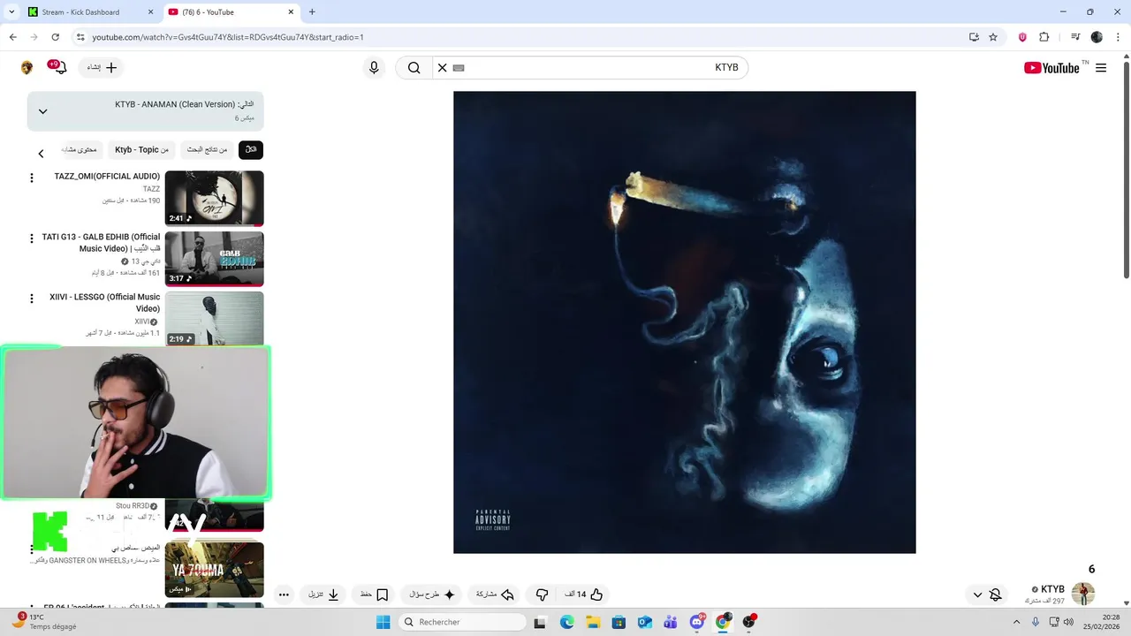Select the 'الكل' filter chip
Screen dimensions: 1131x636
pos(251,150)
